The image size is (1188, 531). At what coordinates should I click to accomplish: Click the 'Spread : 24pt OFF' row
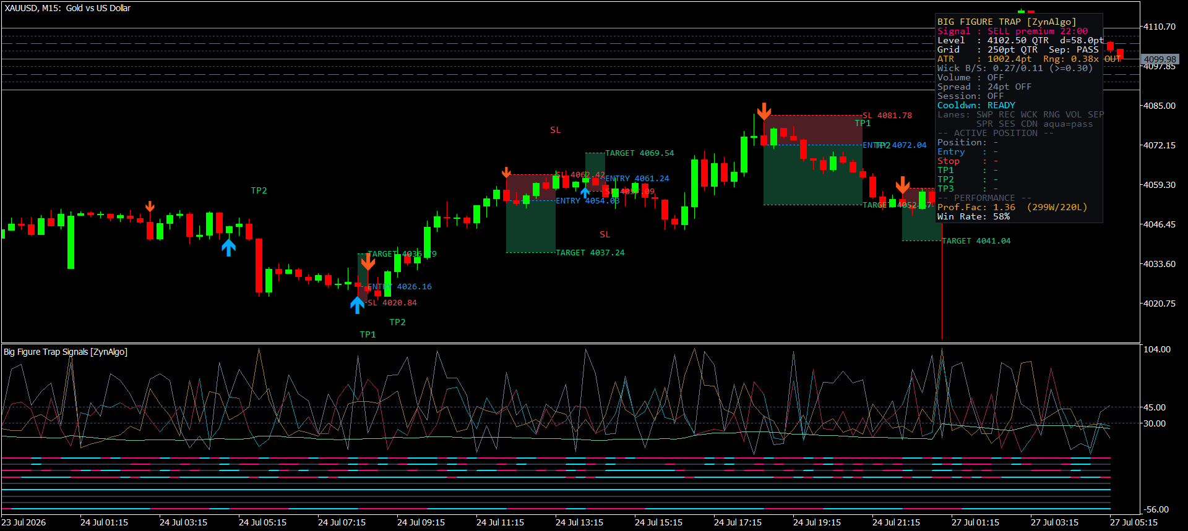(x=984, y=87)
